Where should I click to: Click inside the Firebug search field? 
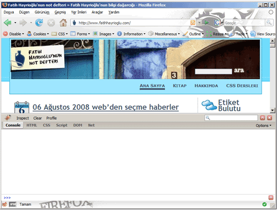point(231,118)
